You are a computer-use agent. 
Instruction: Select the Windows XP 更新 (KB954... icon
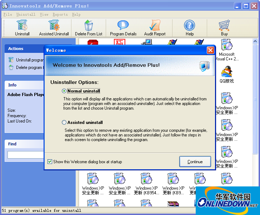tap(146, 178)
